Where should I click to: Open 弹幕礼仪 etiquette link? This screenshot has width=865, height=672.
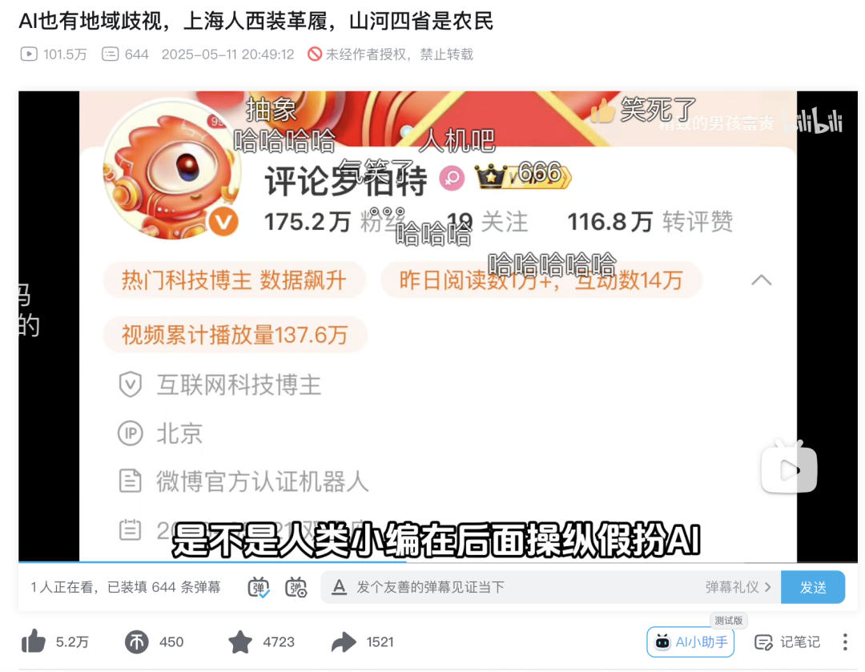pyautogui.click(x=738, y=588)
